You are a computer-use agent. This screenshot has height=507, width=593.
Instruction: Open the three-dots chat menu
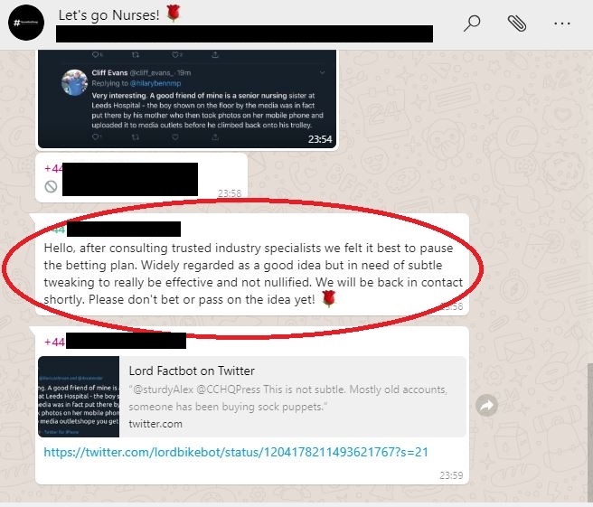click(562, 23)
